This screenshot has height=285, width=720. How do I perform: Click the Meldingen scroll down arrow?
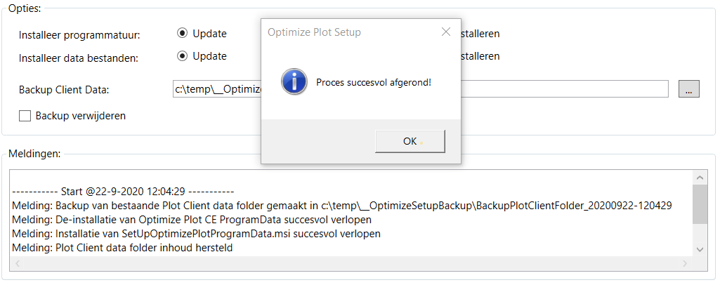(x=700, y=249)
